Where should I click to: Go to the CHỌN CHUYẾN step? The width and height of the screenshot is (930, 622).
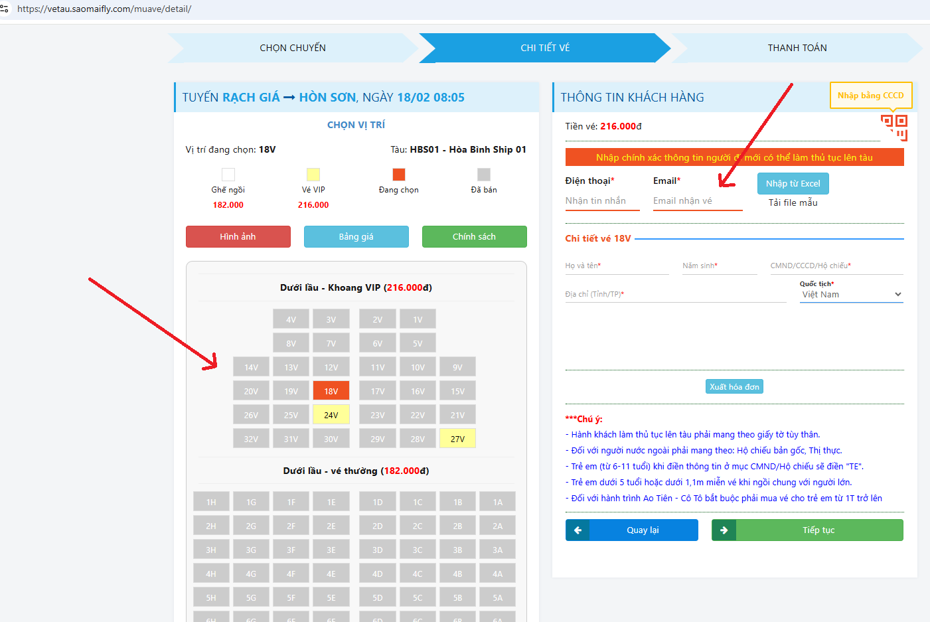(x=292, y=48)
